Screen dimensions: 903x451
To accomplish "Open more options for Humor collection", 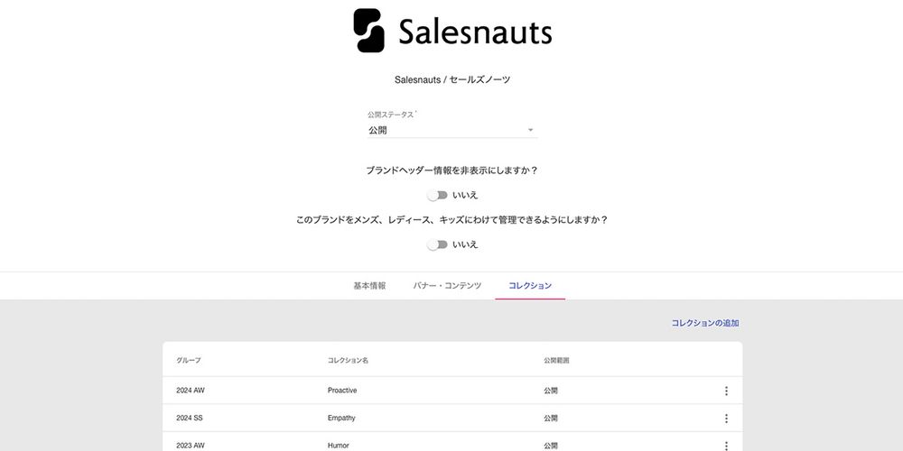I will point(726,445).
